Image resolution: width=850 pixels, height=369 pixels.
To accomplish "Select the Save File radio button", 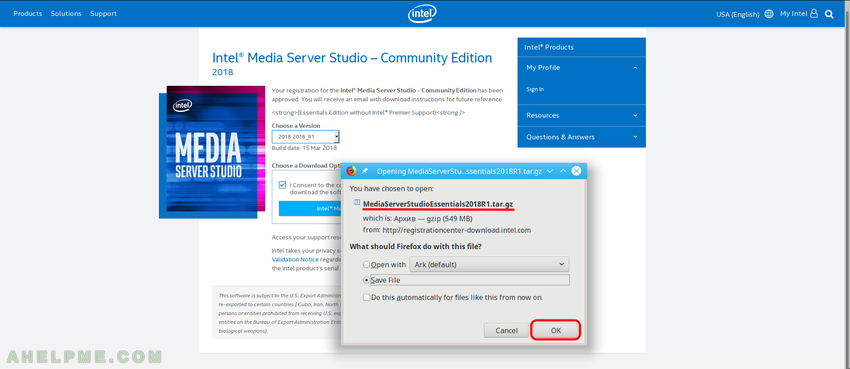I will coord(366,280).
